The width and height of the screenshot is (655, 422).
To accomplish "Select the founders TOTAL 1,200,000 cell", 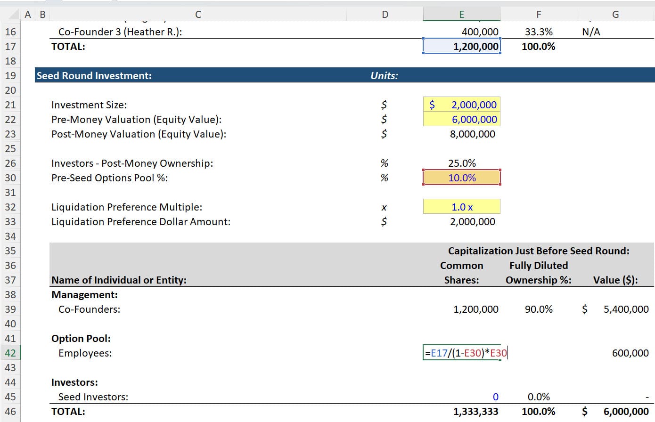I will coord(462,46).
